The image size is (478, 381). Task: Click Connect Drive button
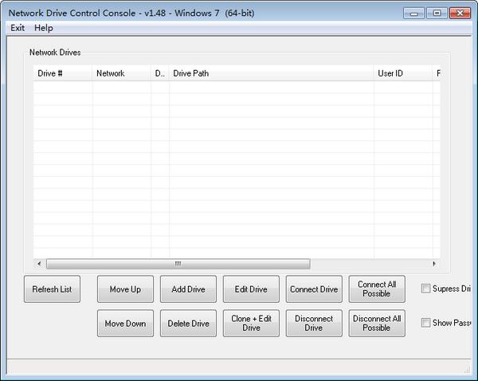click(314, 289)
